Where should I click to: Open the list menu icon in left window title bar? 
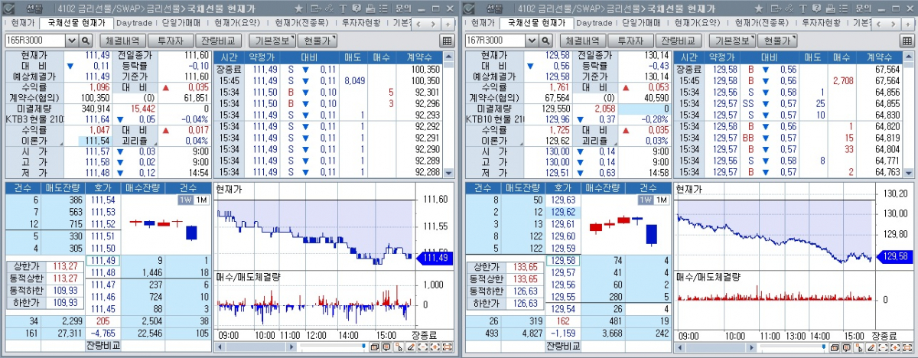[383, 8]
